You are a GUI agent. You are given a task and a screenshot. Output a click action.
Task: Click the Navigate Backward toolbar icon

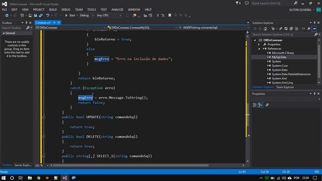pos(7,16)
